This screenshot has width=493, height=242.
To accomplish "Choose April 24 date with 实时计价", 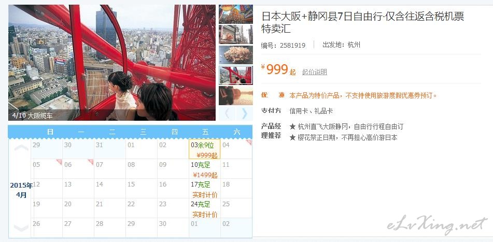I will point(204,208).
